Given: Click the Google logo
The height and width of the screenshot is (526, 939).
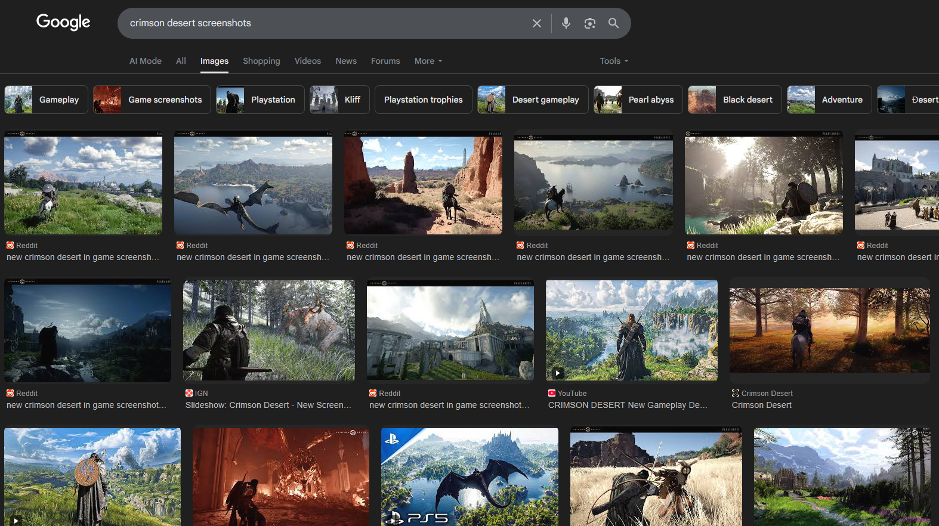Looking at the screenshot, I should tap(63, 22).
